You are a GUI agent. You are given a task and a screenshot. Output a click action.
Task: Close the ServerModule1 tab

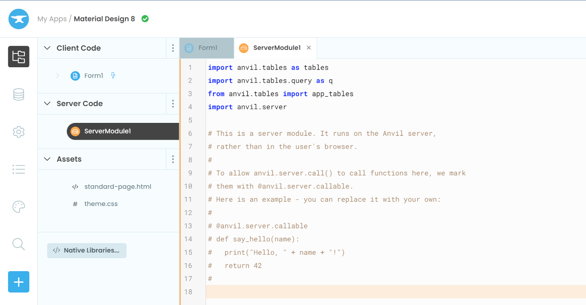(309, 48)
